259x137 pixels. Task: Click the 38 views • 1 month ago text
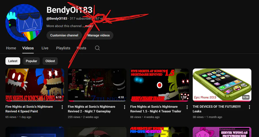pyautogui.click(x=207, y=117)
